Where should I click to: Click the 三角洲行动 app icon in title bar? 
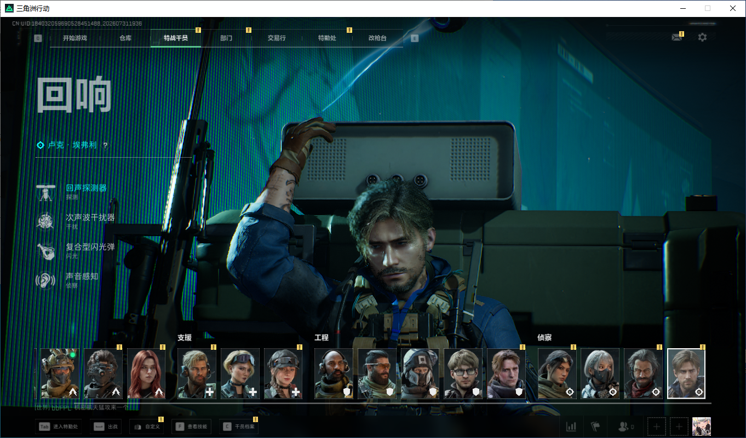click(x=9, y=8)
